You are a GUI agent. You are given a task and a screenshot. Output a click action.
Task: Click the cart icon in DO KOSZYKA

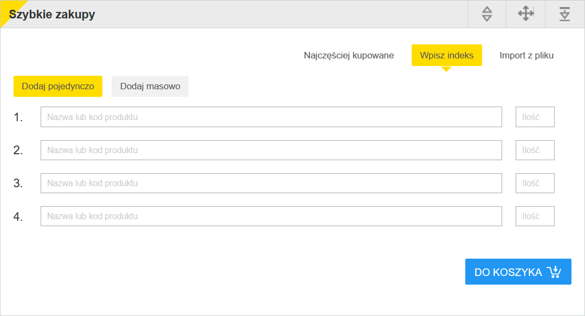[x=554, y=272]
